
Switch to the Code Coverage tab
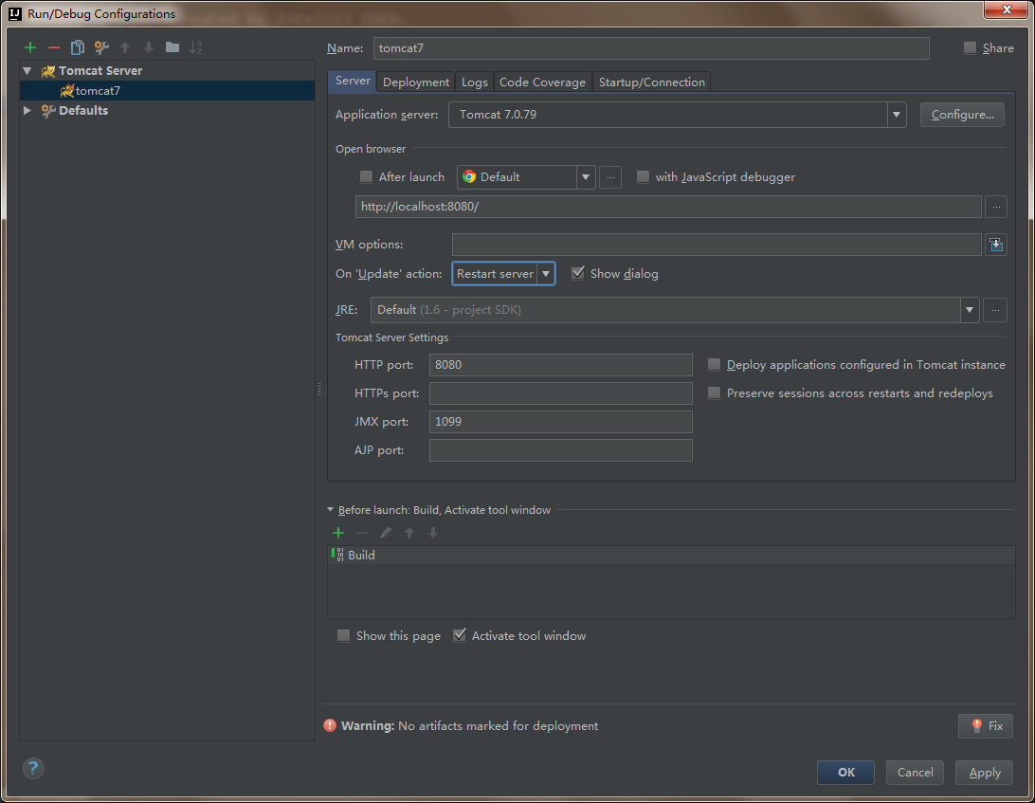542,82
